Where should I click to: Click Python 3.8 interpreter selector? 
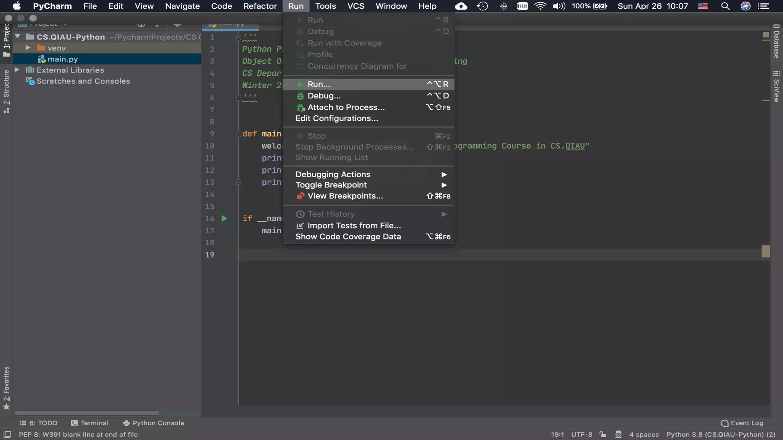click(x=721, y=434)
